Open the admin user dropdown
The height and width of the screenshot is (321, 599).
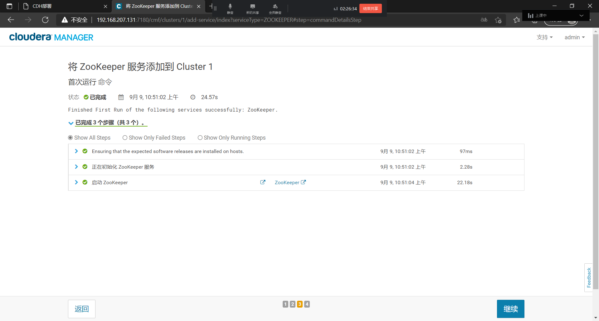pos(574,37)
